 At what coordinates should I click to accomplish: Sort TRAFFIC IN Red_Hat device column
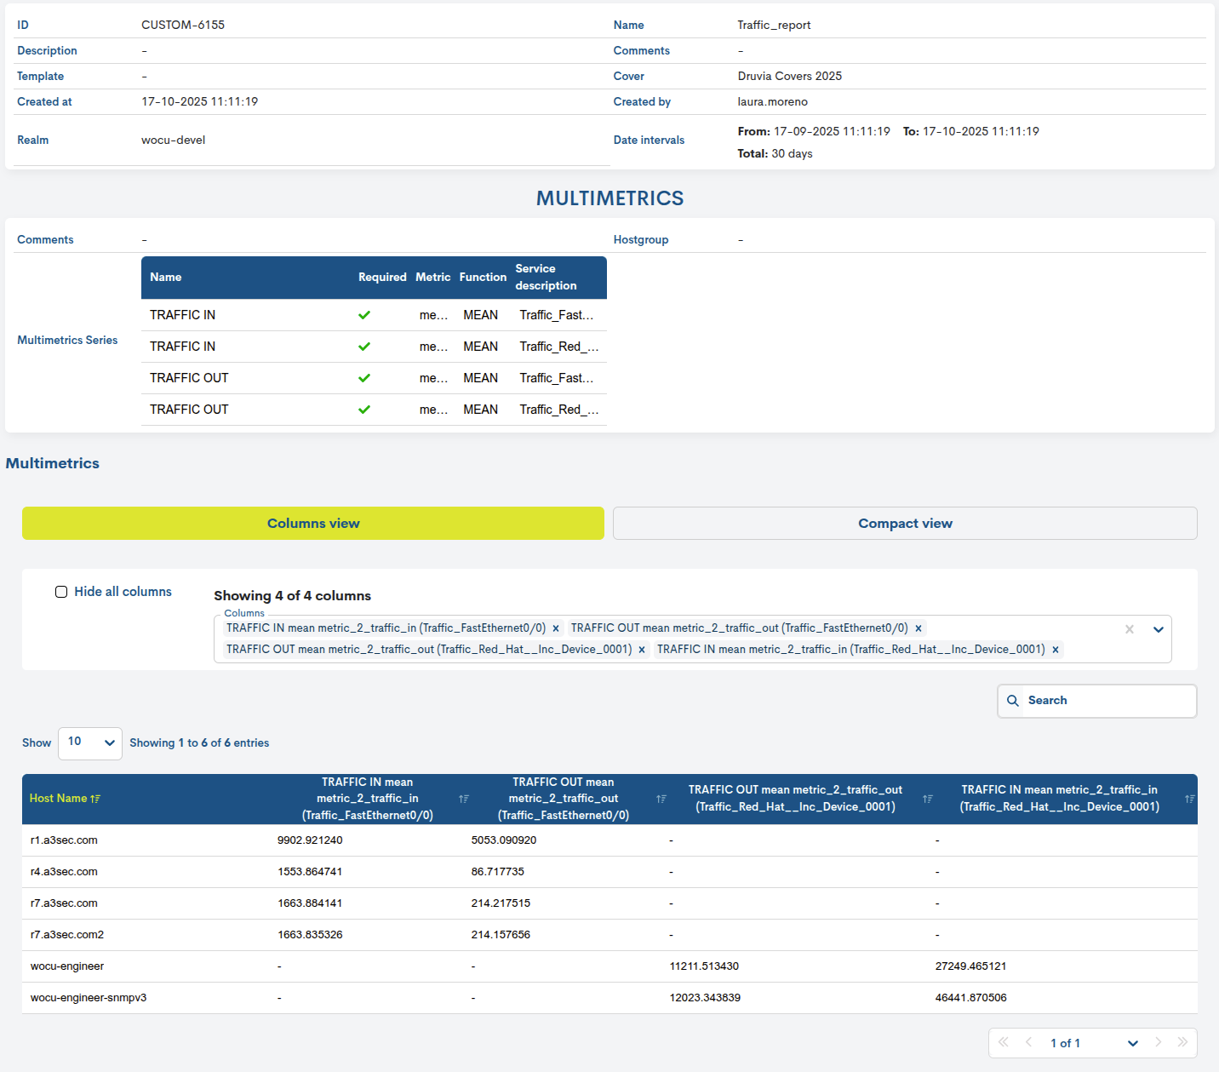(x=1189, y=799)
